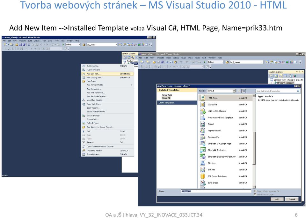This screenshot has width=306, height=218.
Task: Open Debug configuration dropdown above the dialog
Action: click(215, 62)
